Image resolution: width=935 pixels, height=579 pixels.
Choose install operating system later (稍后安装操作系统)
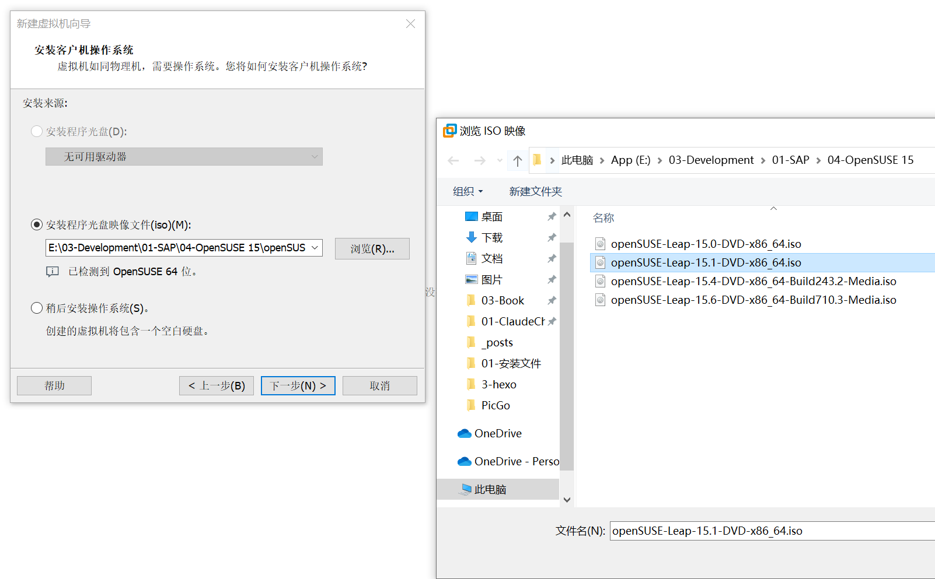(x=37, y=308)
